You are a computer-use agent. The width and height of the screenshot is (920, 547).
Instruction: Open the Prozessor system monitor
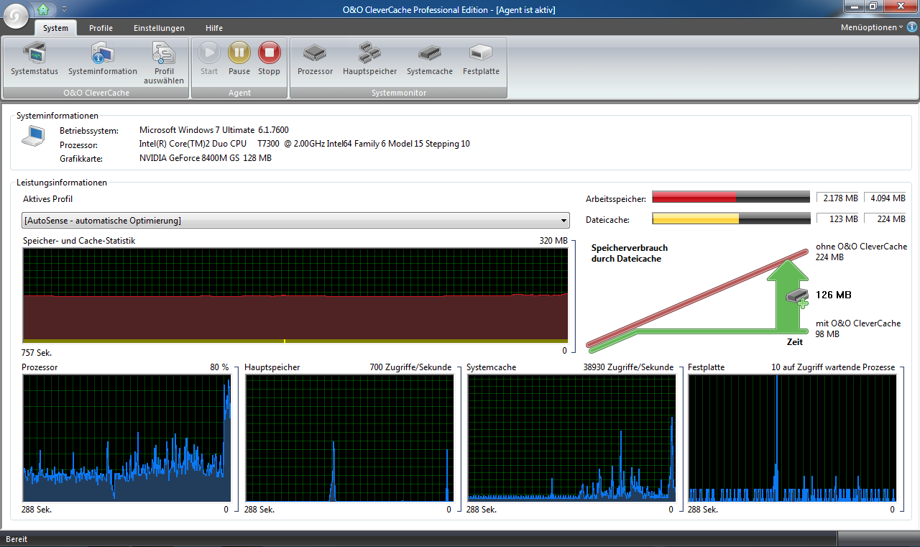point(315,59)
